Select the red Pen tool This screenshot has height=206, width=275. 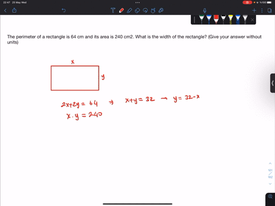pos(121,10)
